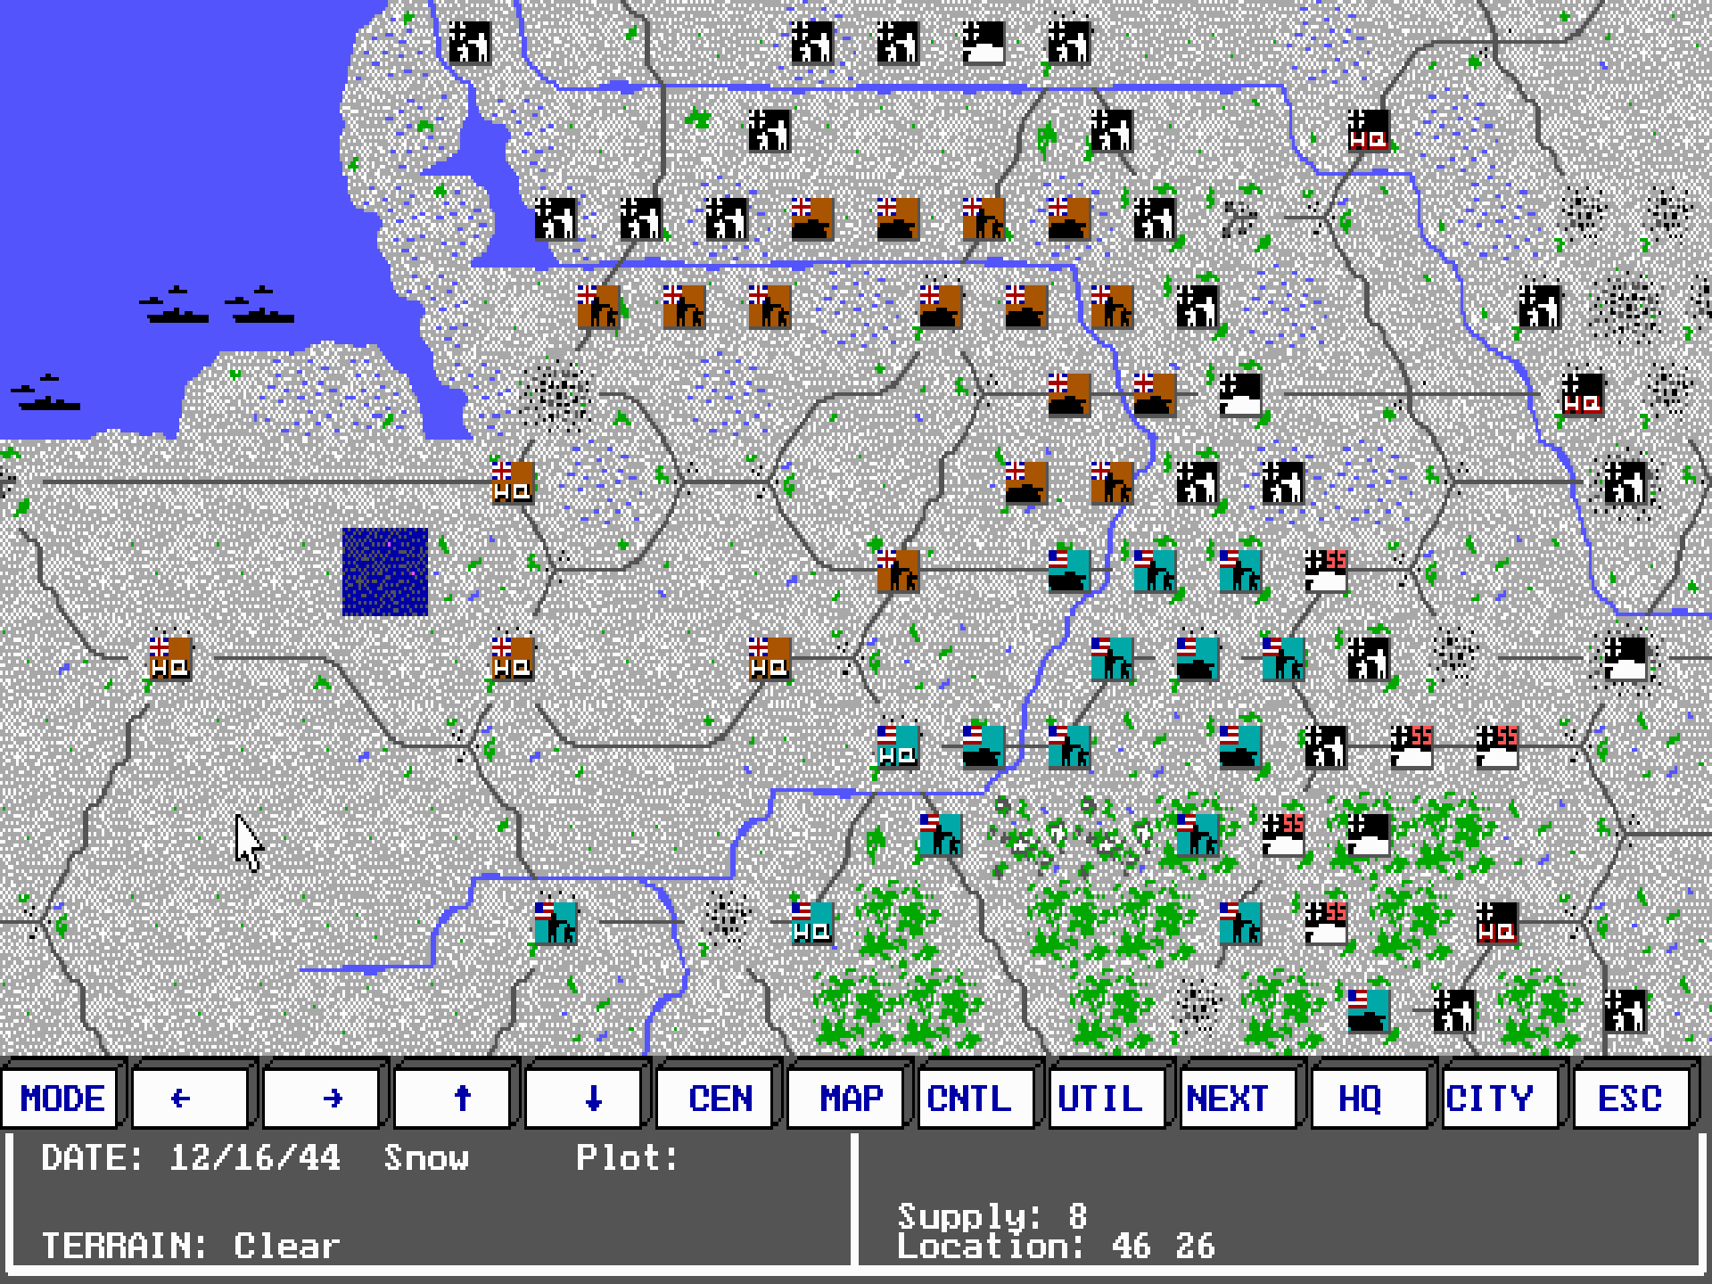
Task: Click the HQ button in command bar
Action: (1371, 1098)
